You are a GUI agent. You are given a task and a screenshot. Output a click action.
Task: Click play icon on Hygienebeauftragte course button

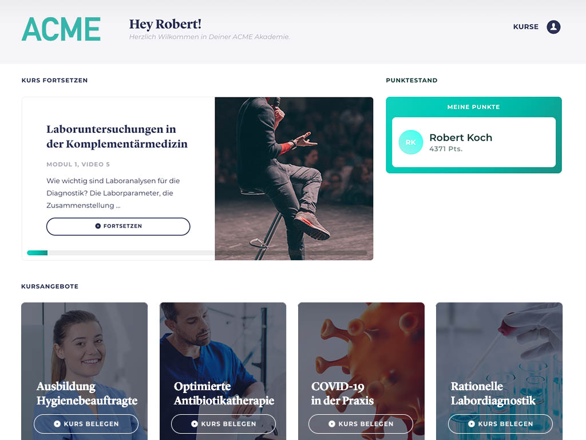coord(57,424)
